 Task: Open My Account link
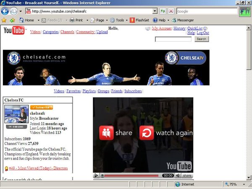pos(162,29)
